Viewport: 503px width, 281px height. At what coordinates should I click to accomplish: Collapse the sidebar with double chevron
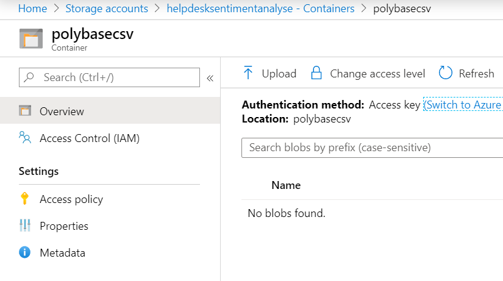[x=210, y=78]
